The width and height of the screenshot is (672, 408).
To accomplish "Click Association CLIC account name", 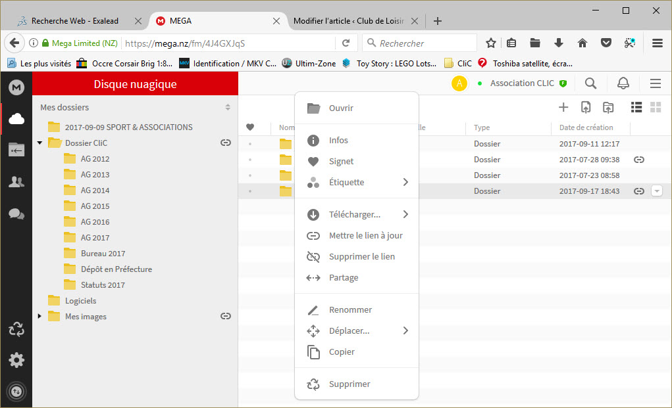I will pyautogui.click(x=522, y=83).
